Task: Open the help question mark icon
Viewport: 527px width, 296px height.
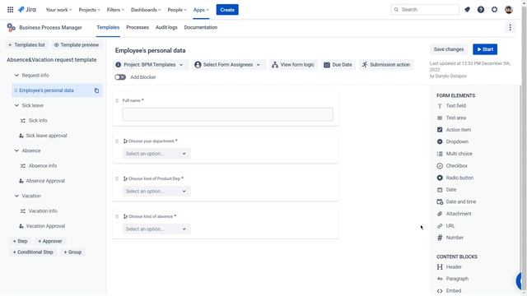Action: click(481, 10)
